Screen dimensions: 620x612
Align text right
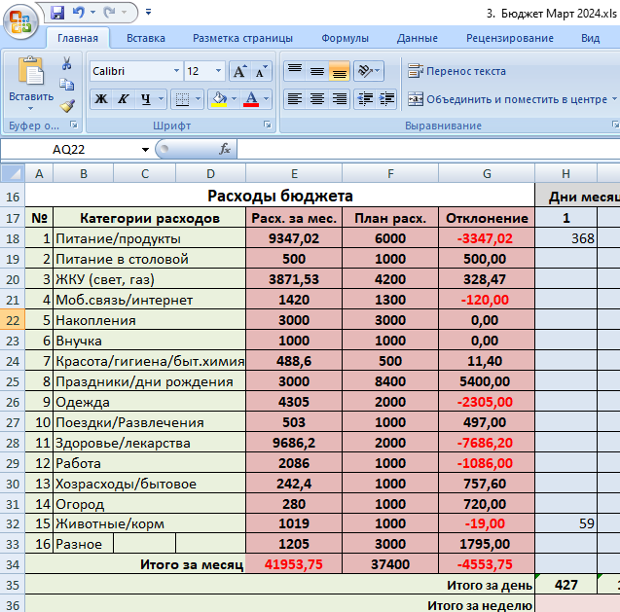click(340, 99)
